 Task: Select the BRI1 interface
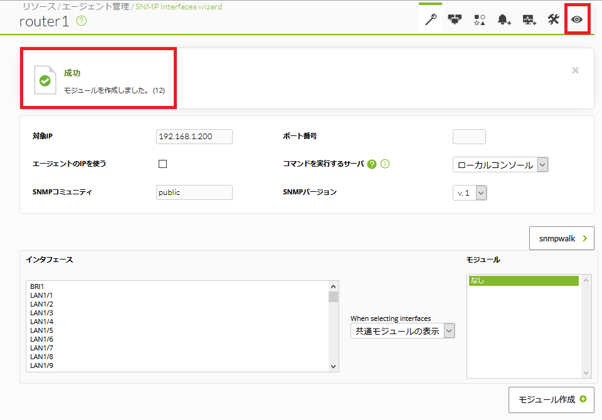[37, 286]
